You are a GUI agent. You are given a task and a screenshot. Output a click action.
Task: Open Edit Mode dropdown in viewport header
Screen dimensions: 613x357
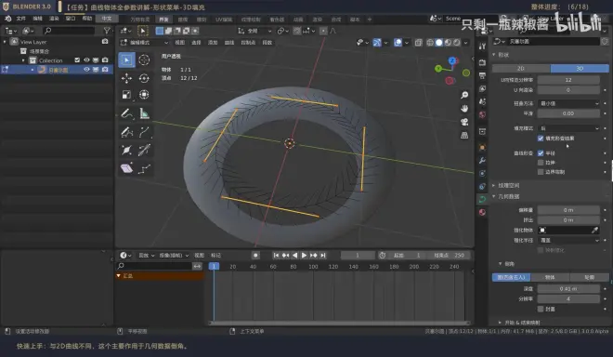tap(145, 42)
